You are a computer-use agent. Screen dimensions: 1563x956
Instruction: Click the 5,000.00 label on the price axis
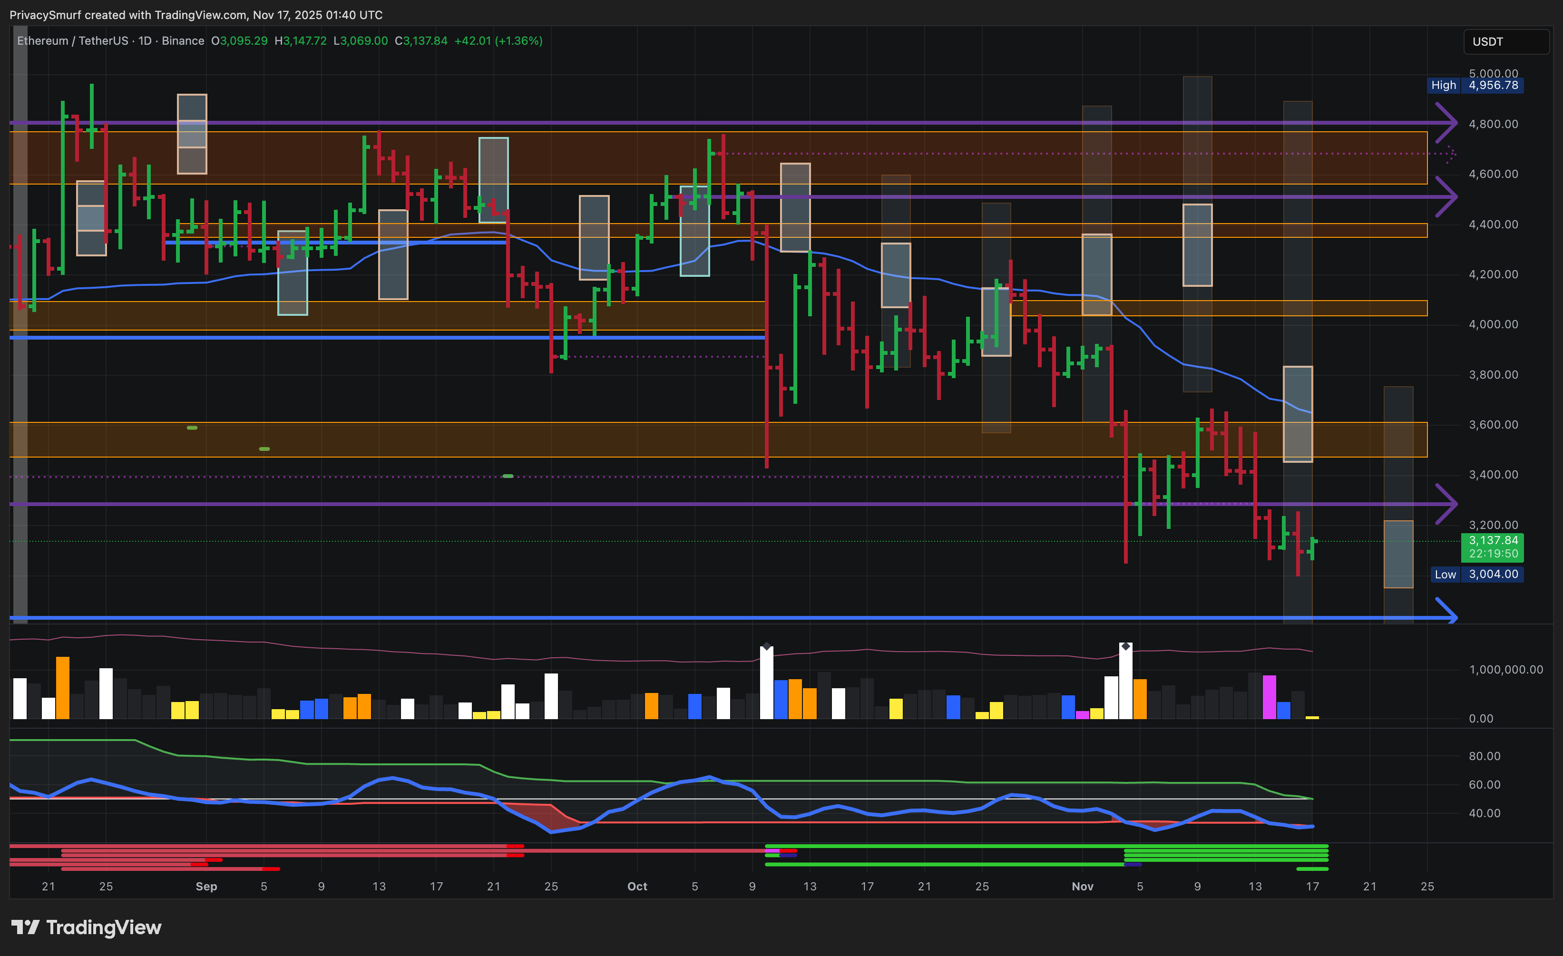(1493, 73)
